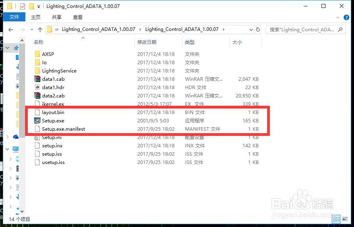Select This PC monitor icon in sidebar

(16, 149)
